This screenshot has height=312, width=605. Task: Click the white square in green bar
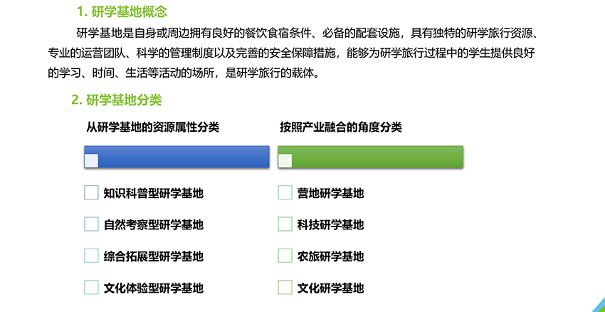pos(285,161)
